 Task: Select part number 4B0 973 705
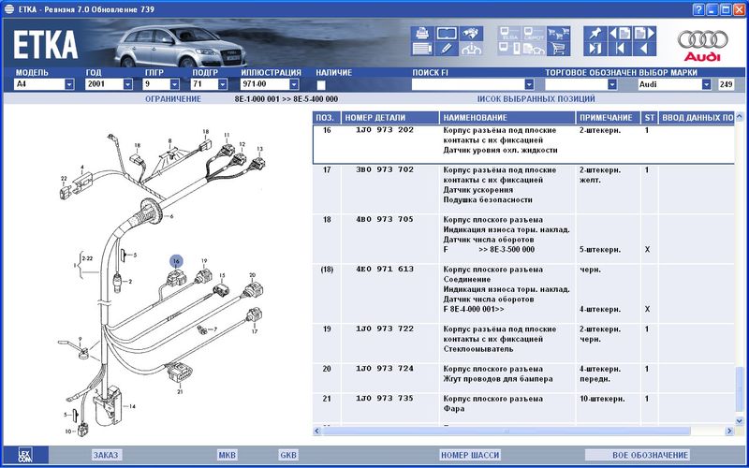coord(385,219)
